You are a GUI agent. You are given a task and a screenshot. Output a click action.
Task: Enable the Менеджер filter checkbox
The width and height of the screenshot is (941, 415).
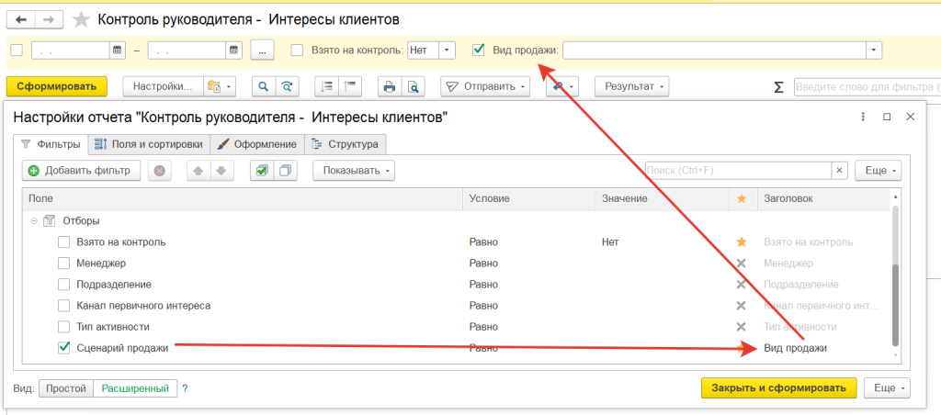64,264
